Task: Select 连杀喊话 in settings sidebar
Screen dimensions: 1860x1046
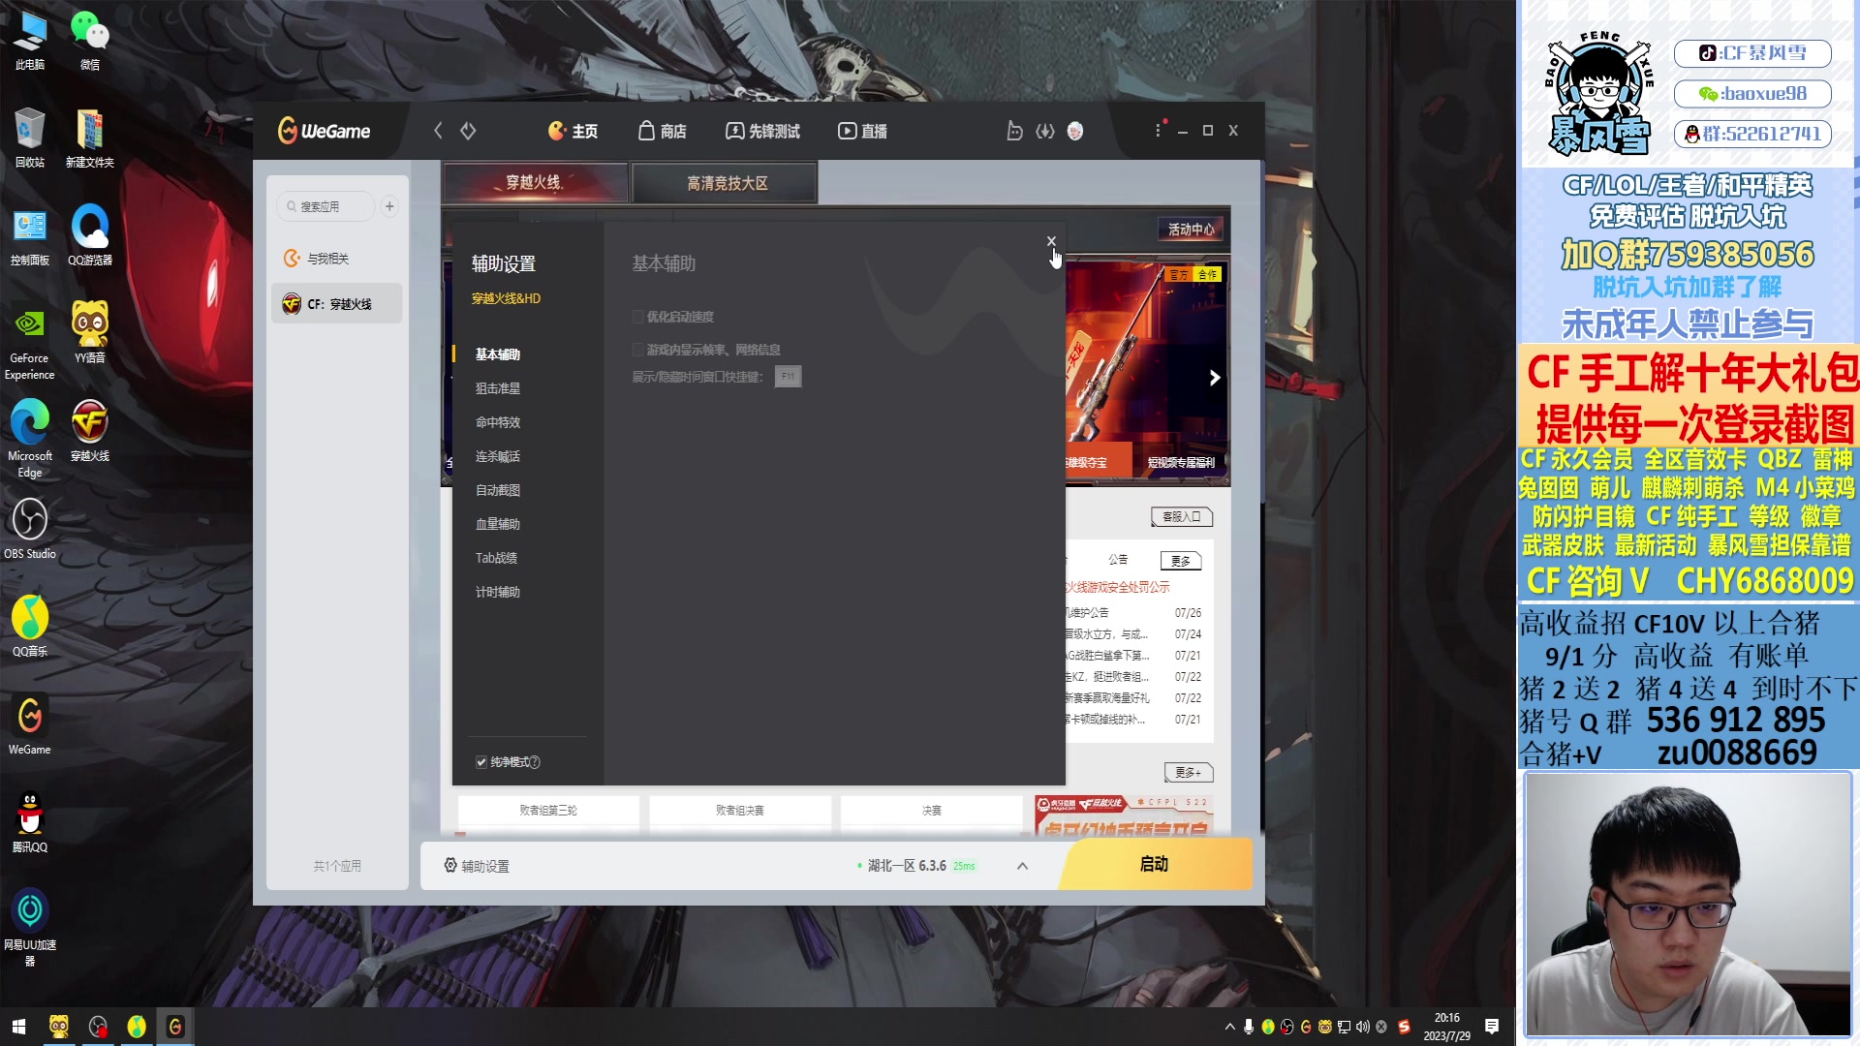Action: tap(498, 456)
